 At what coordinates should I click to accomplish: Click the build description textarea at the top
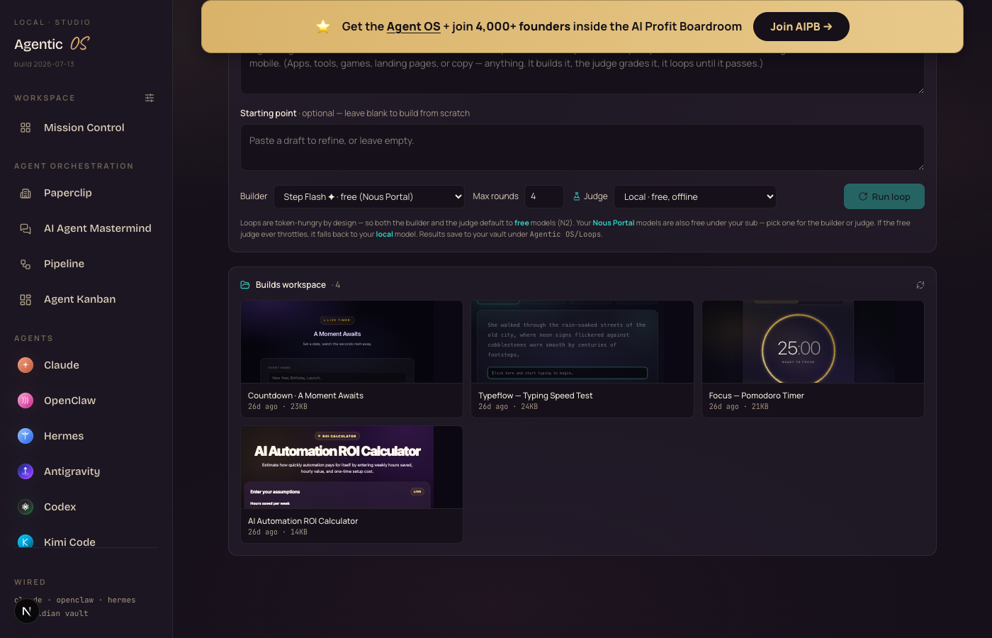tap(582, 72)
